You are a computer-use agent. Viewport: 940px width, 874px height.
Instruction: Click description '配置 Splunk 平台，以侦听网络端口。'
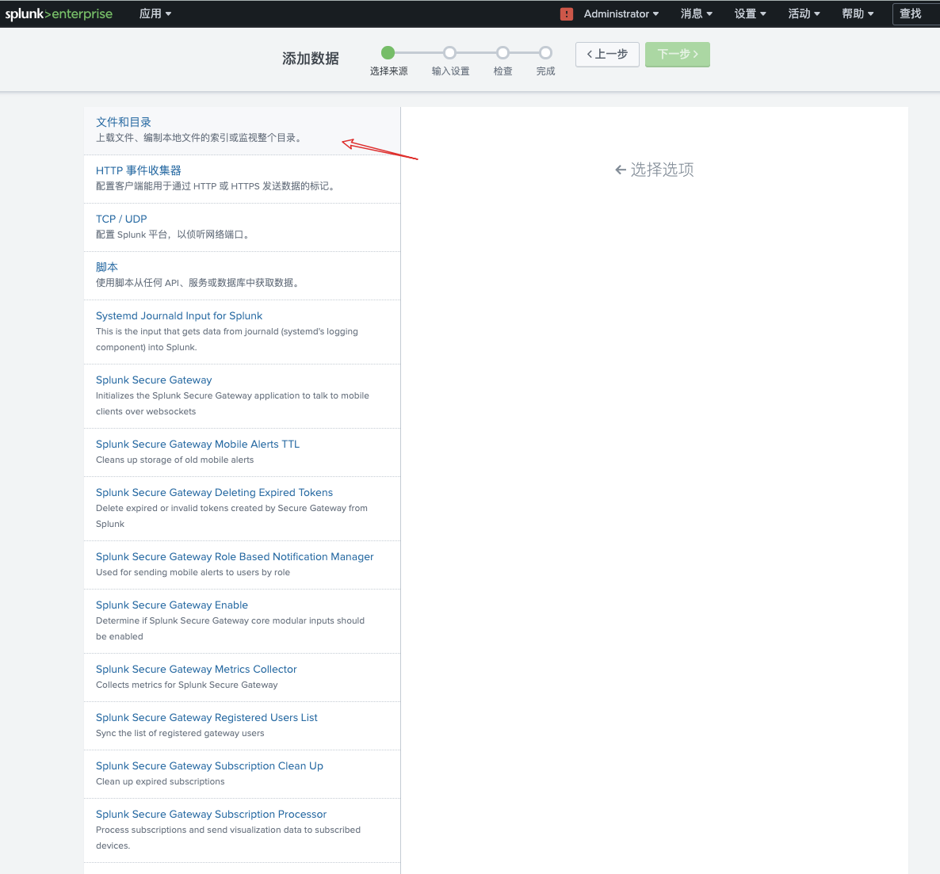(173, 235)
